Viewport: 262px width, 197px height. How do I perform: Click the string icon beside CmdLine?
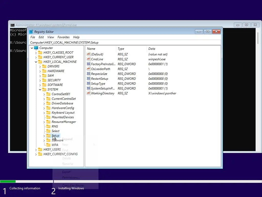[88, 59]
